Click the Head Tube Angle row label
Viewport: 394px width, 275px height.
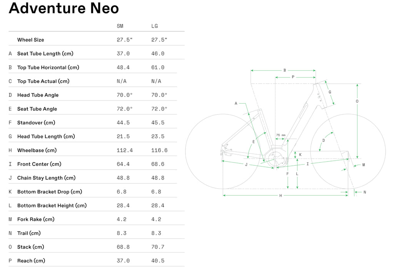coord(38,95)
